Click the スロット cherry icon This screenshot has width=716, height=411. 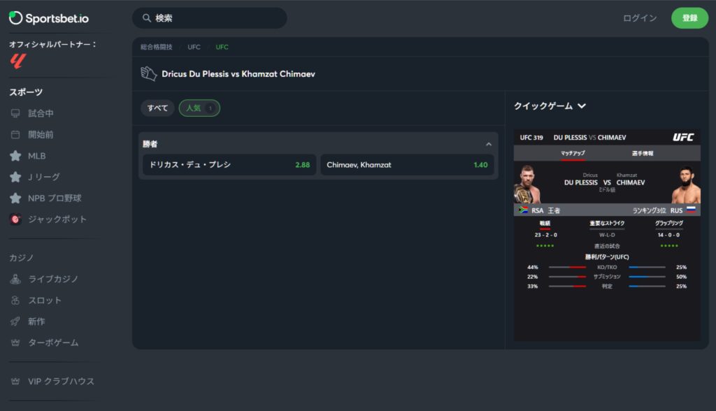15,300
